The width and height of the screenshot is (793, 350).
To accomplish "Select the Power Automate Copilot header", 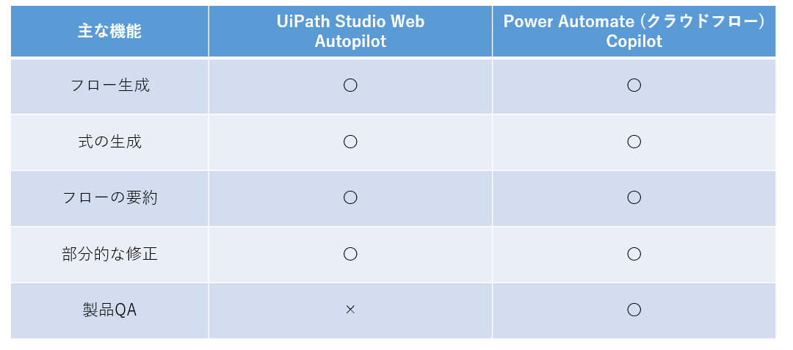I will [x=634, y=32].
